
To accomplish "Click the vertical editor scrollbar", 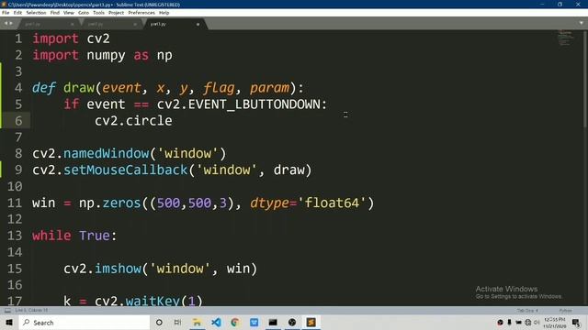I will pyautogui.click(x=585, y=79).
